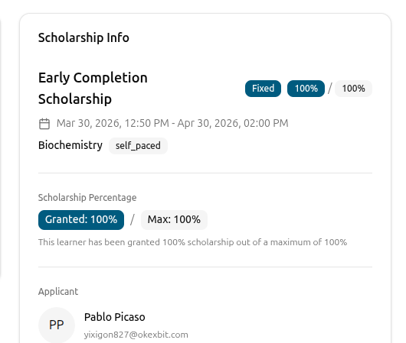Screen dimensions: 406x343
Task: Select the self_paced badge
Action: click(x=138, y=146)
